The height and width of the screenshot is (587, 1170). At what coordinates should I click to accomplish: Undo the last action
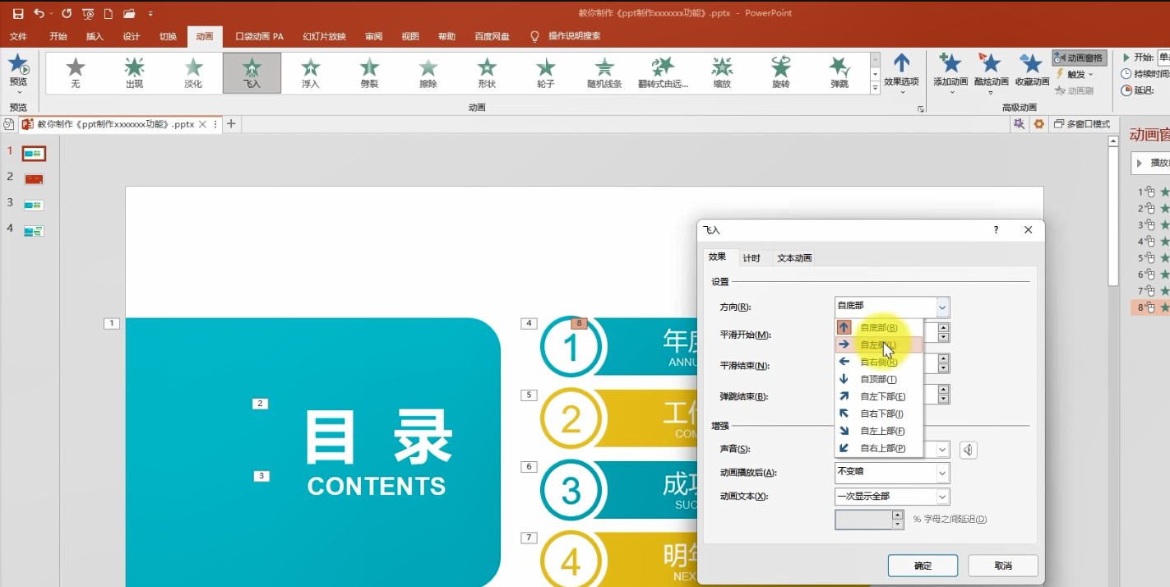[39, 13]
